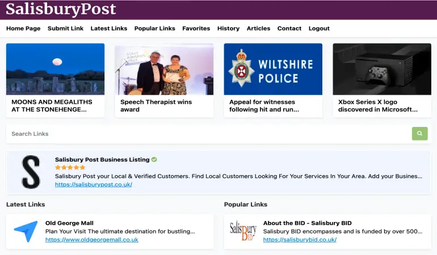Click the green verified checkmark badge
Viewport: 437px width, 255px height.
coord(154,159)
